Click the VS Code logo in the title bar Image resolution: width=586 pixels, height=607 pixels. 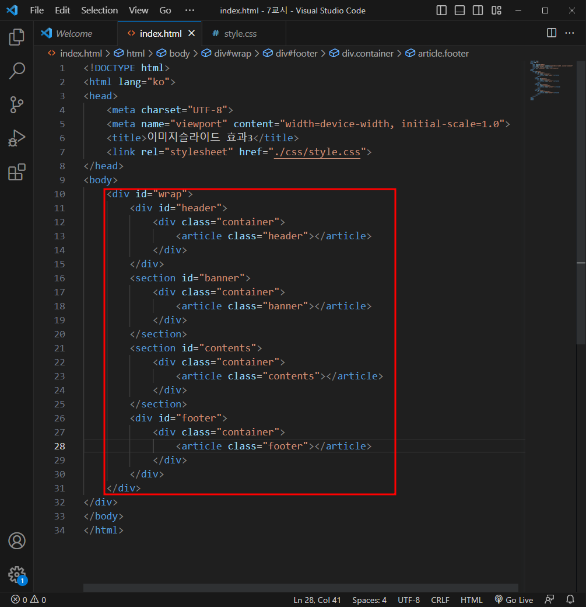12,10
